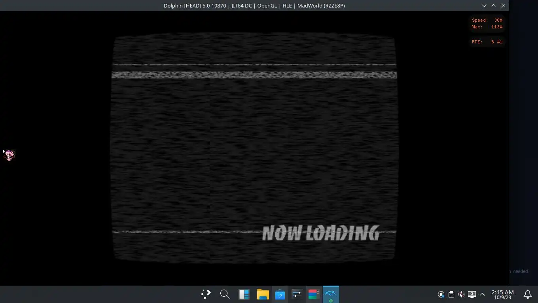Maximize the Dolphin window
Image resolution: width=538 pixels, height=303 pixels.
tap(494, 6)
